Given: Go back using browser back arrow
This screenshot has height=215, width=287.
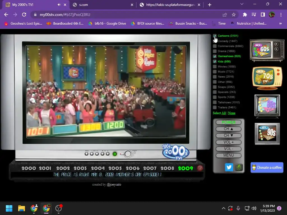Looking at the screenshot, I should pyautogui.click(x=6, y=15).
